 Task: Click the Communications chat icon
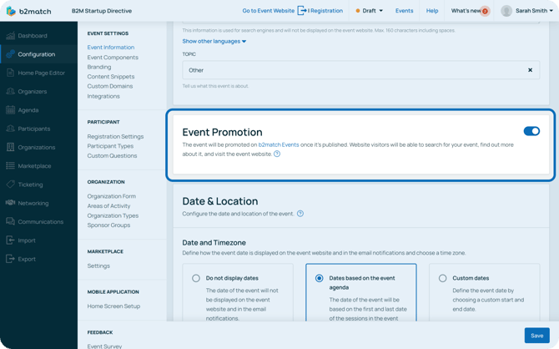click(x=10, y=221)
